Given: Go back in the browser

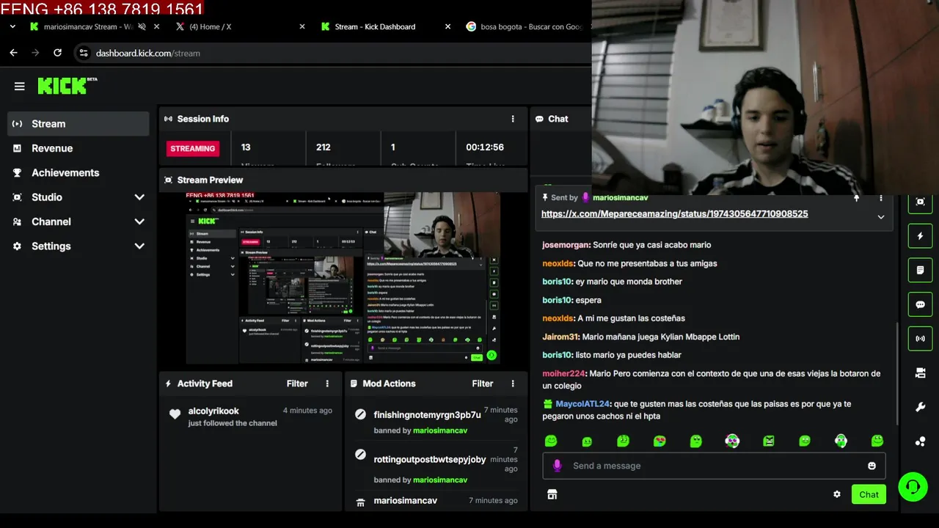Looking at the screenshot, I should 13,53.
